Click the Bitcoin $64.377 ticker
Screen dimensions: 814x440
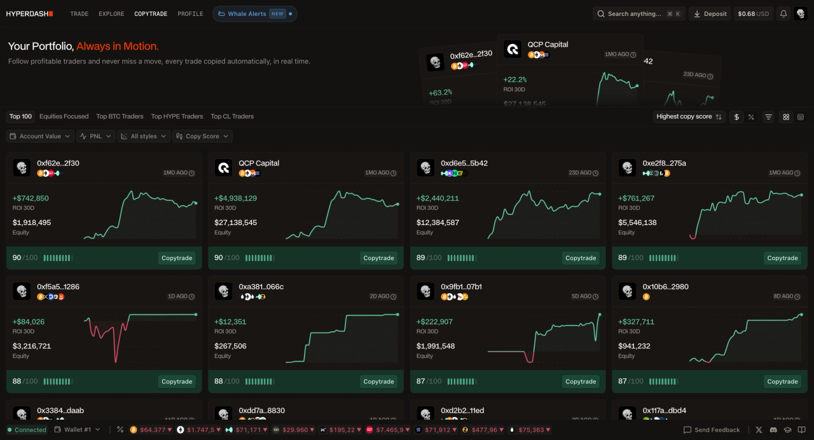pos(151,430)
